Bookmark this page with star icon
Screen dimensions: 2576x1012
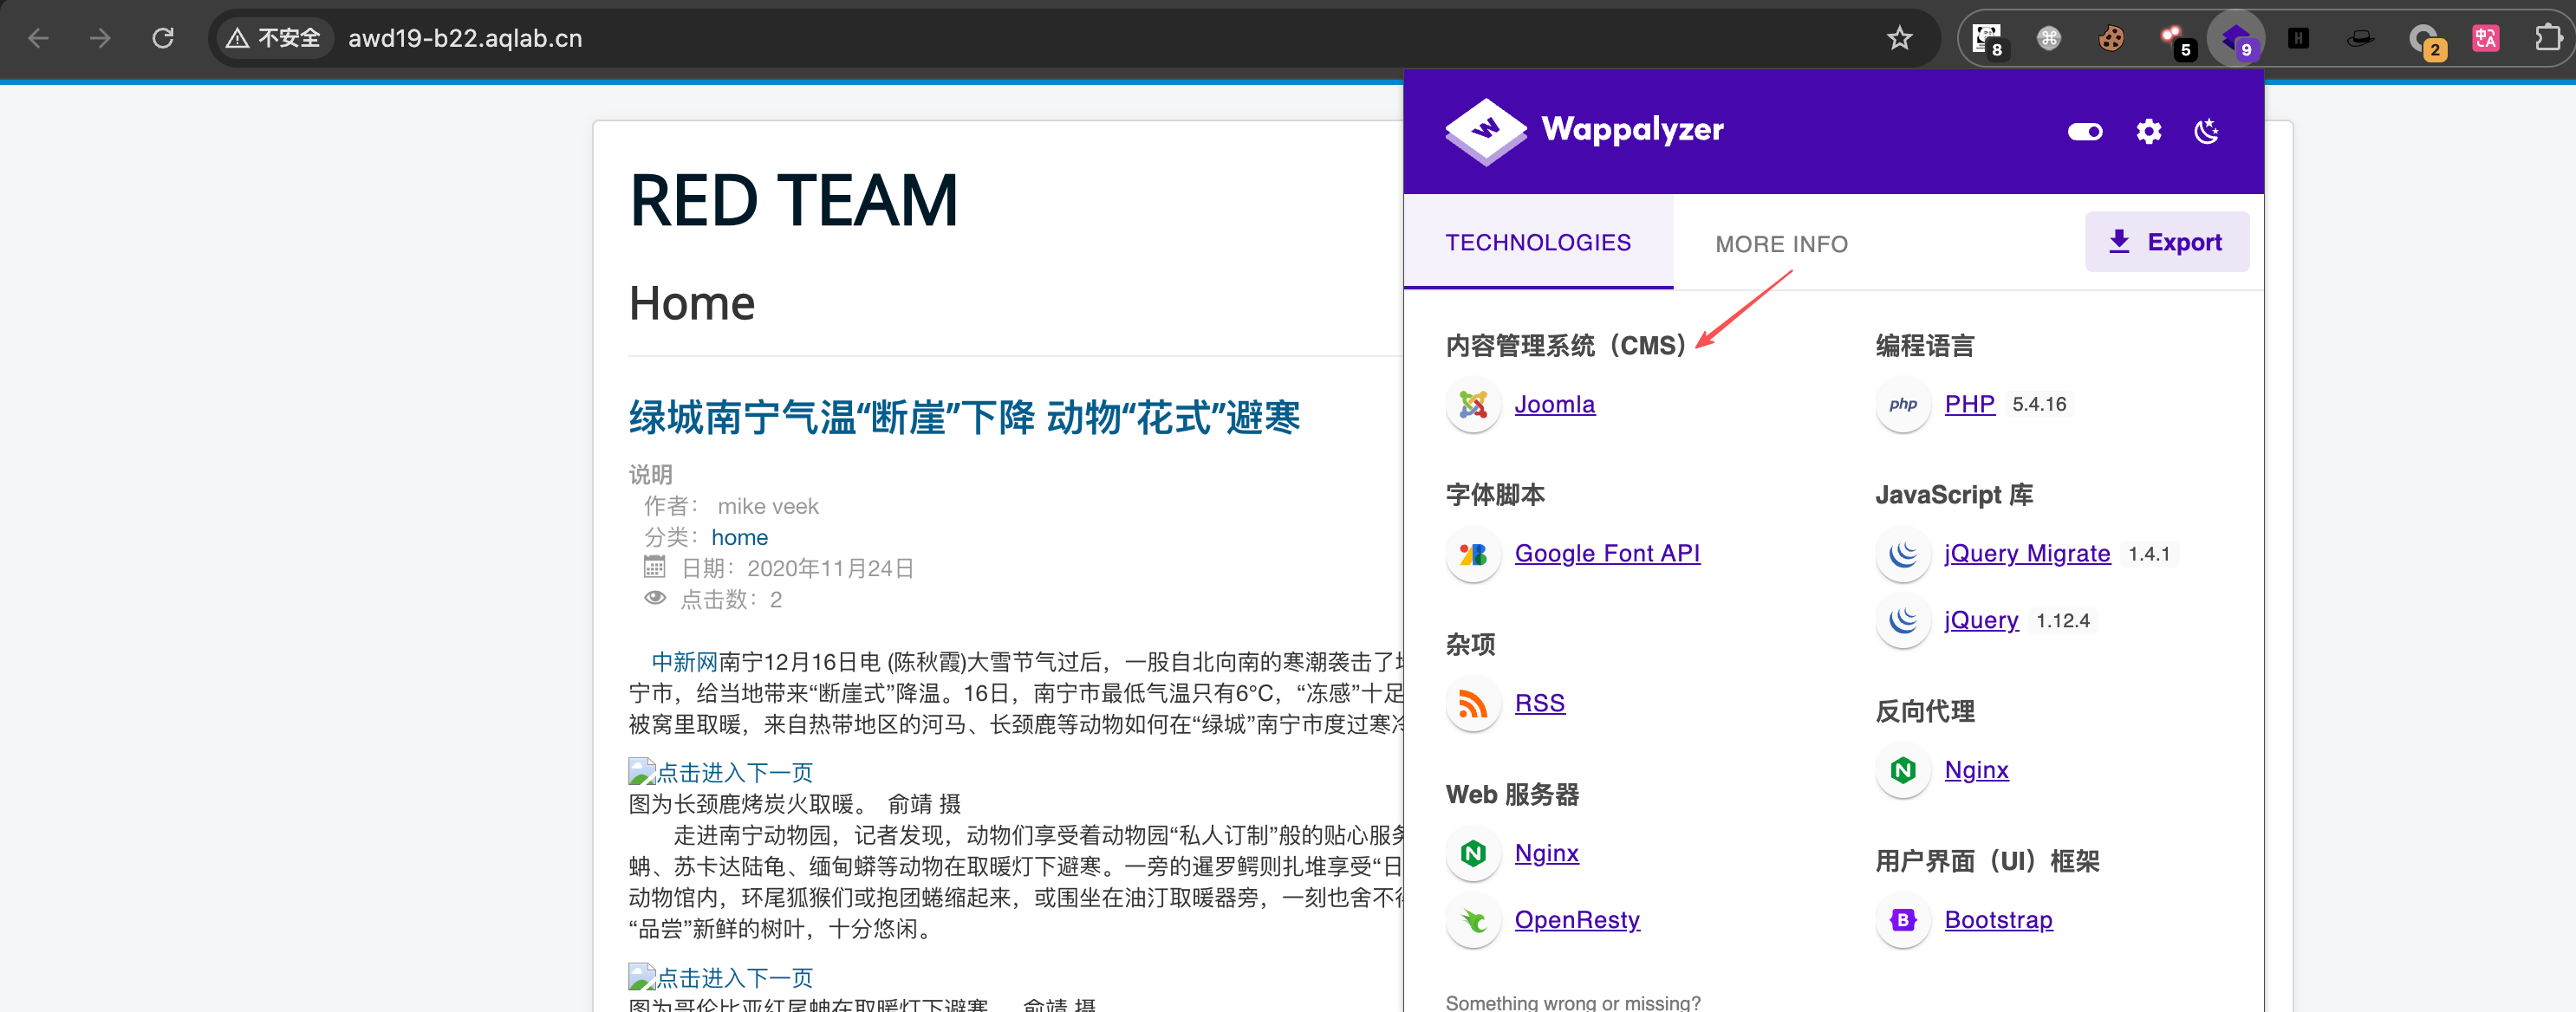tap(1899, 39)
